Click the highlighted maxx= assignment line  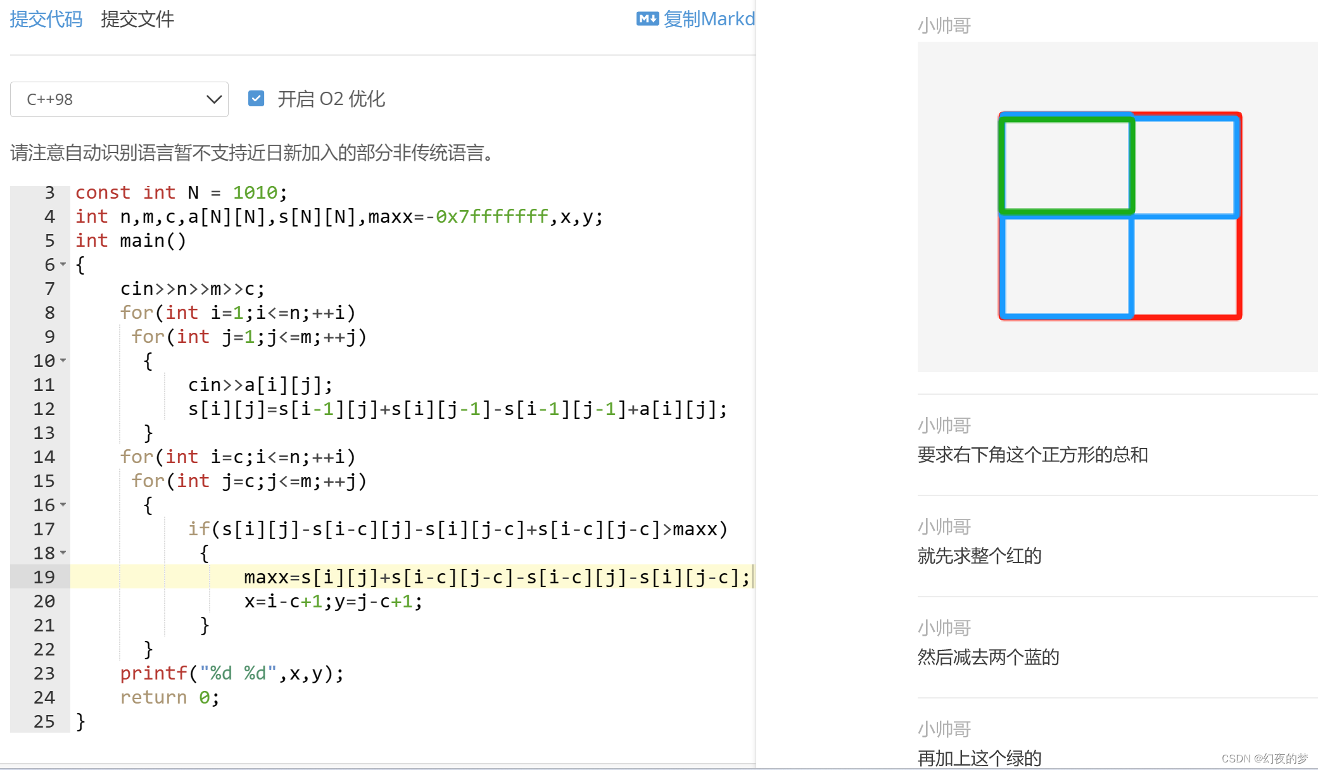(497, 577)
